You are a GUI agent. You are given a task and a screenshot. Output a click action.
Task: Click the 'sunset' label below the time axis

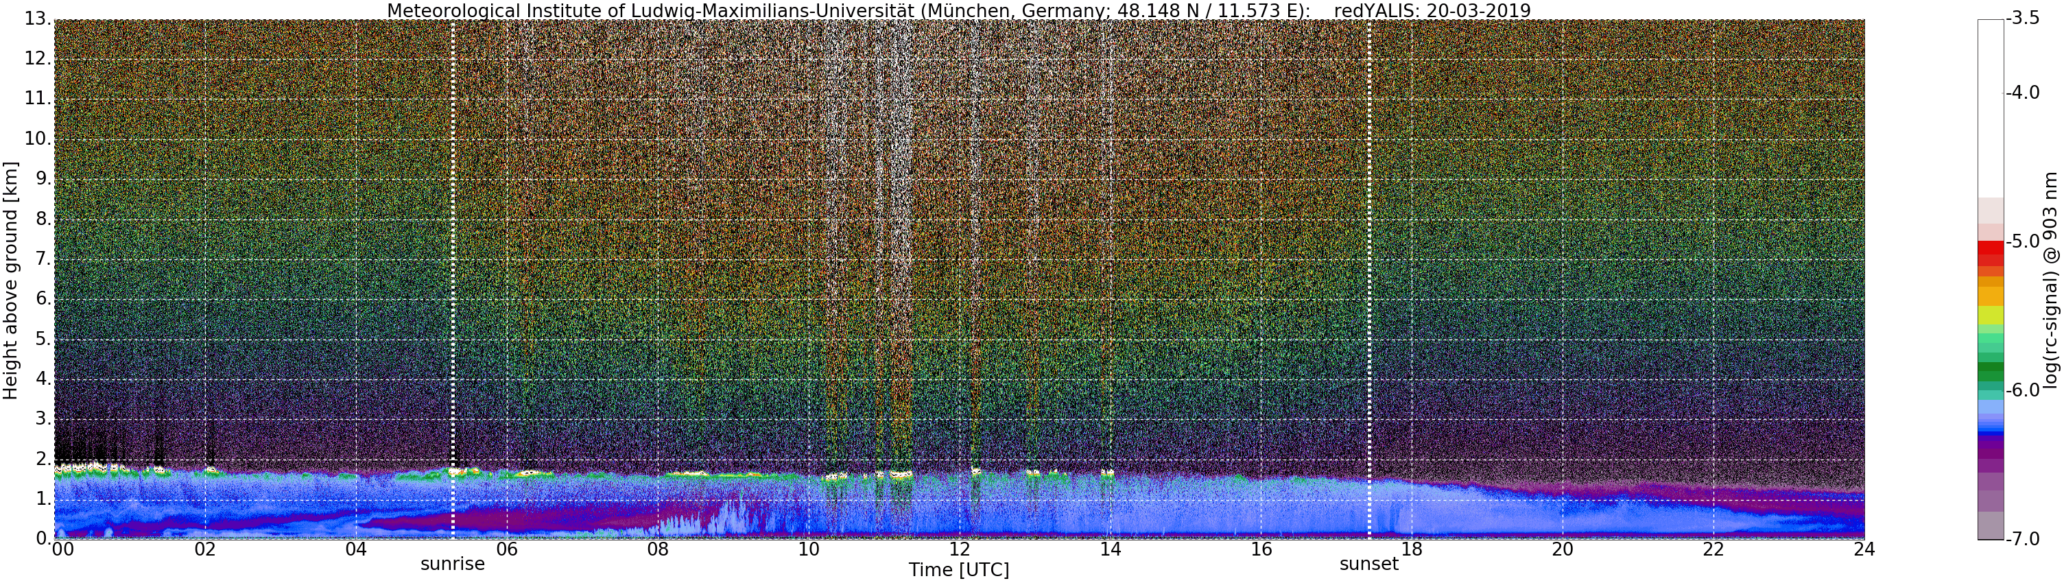[x=1369, y=564]
